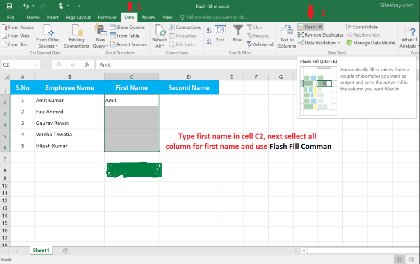This screenshot has width=420, height=264.
Task: Add a new sheet with plus button
Action: pyautogui.click(x=66, y=251)
